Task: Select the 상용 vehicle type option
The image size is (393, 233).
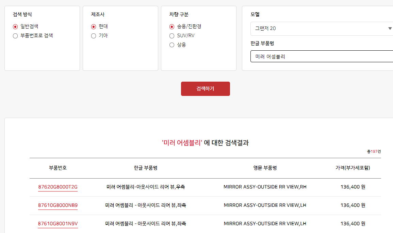Action: tap(172, 45)
